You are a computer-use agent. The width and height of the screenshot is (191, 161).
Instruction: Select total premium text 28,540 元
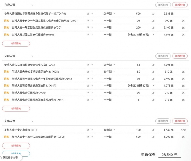170,155
